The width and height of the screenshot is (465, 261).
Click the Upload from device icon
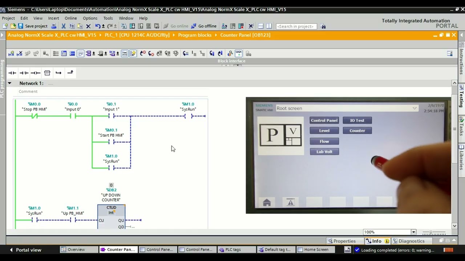point(140,26)
